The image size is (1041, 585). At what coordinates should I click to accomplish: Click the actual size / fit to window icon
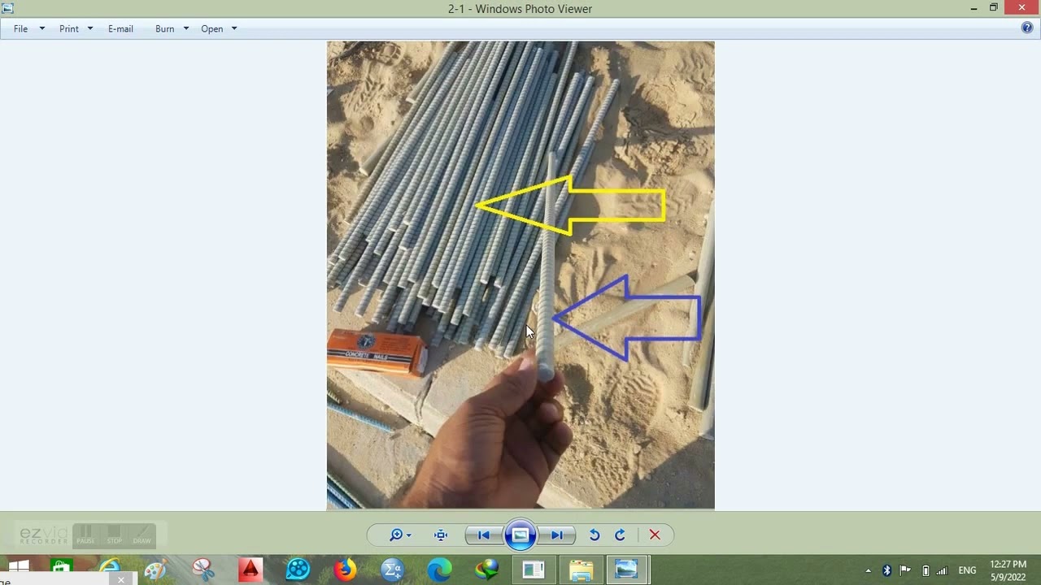click(441, 535)
